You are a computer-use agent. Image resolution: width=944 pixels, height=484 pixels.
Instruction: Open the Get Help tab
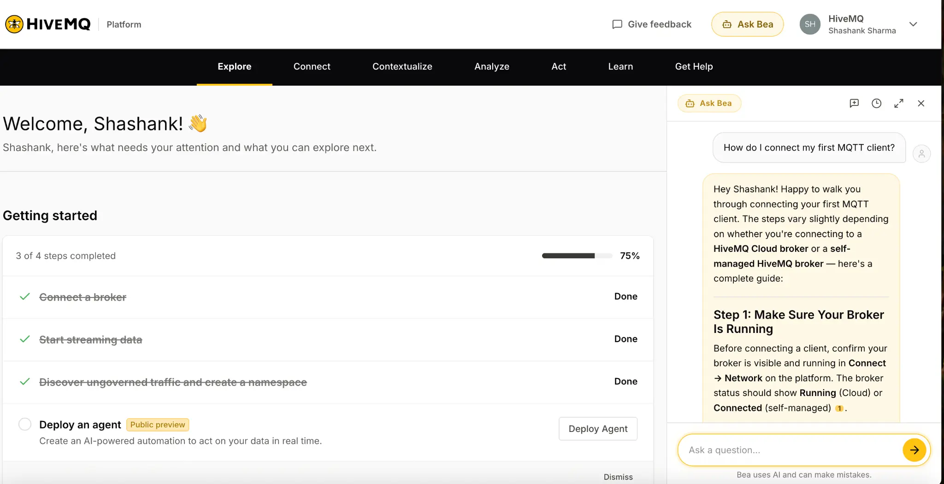[x=694, y=66]
